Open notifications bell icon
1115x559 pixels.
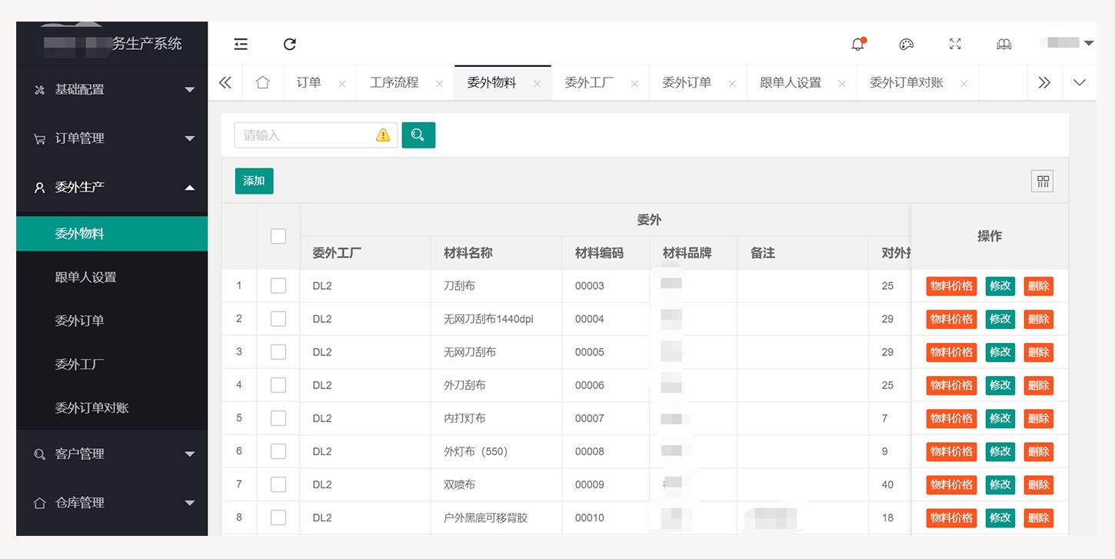pos(858,45)
